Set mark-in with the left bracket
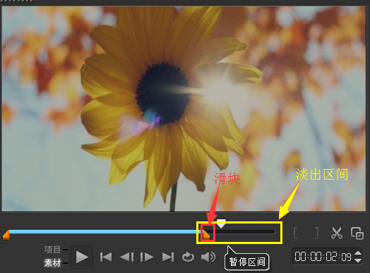Viewport: 370px width, 273px height. (295, 233)
